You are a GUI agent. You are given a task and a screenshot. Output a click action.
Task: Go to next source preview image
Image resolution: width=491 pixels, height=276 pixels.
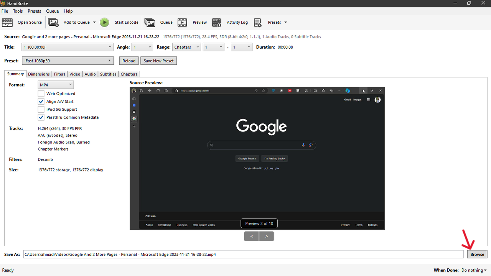[x=266, y=236]
